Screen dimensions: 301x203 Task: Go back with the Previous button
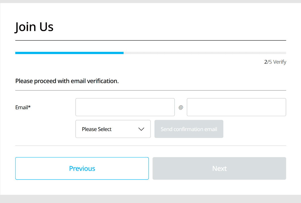(82, 168)
